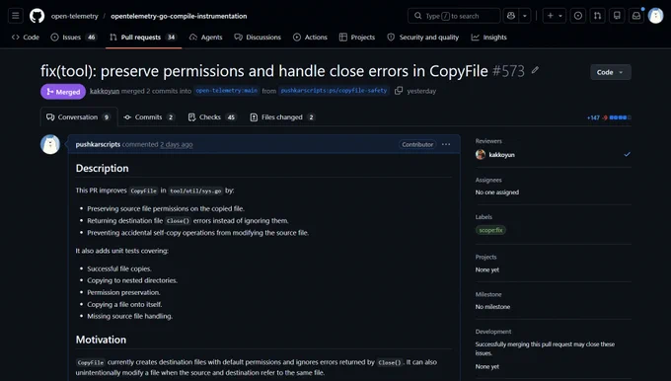Switch to the Issues tab
The image size is (671, 381).
coord(74,38)
